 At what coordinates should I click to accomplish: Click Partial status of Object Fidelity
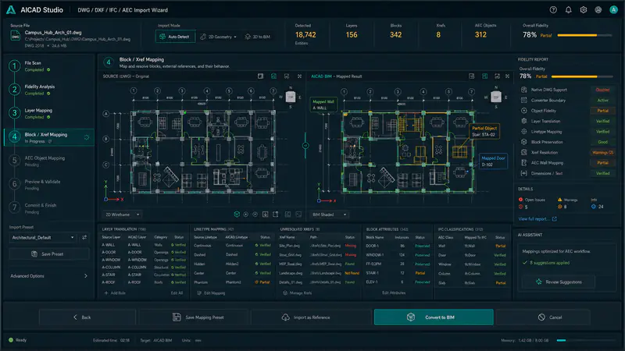point(602,111)
